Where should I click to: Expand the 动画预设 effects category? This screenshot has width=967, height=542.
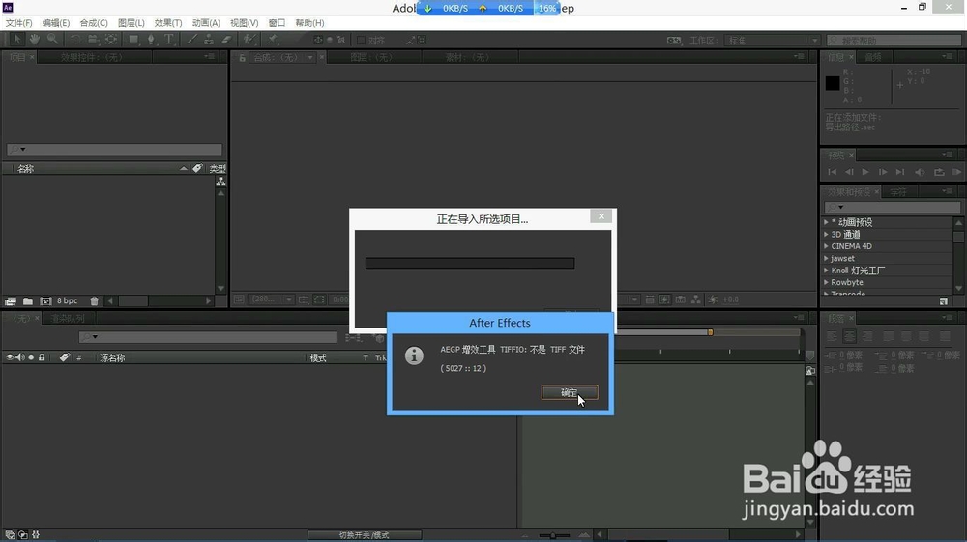point(827,222)
